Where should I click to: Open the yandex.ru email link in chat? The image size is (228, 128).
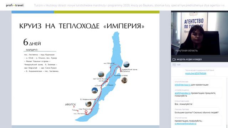coord(182,93)
